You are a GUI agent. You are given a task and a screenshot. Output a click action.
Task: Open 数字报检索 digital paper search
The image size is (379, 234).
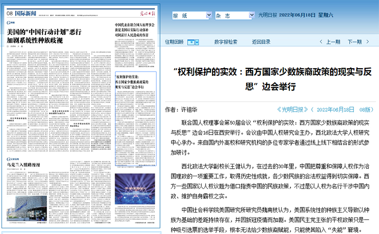coord(226,42)
